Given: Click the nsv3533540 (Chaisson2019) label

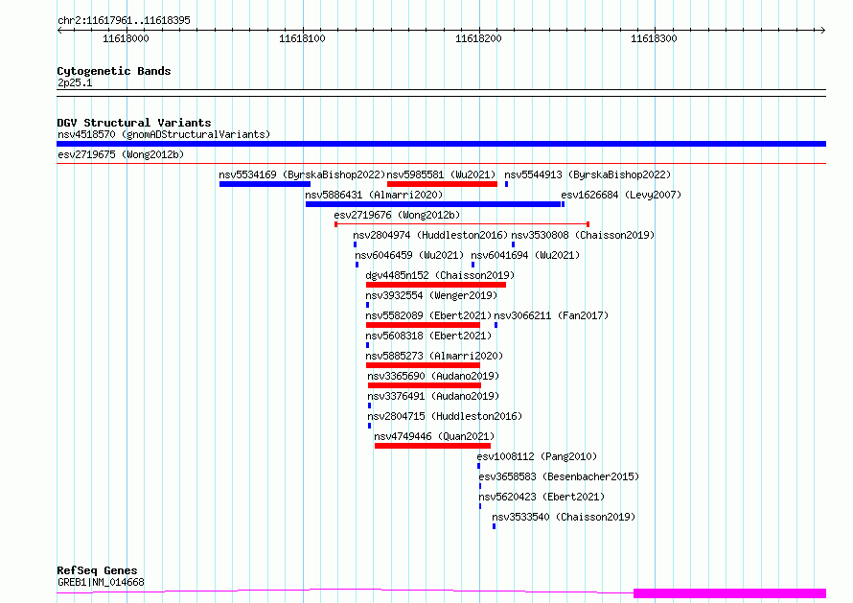Looking at the screenshot, I should [x=564, y=517].
